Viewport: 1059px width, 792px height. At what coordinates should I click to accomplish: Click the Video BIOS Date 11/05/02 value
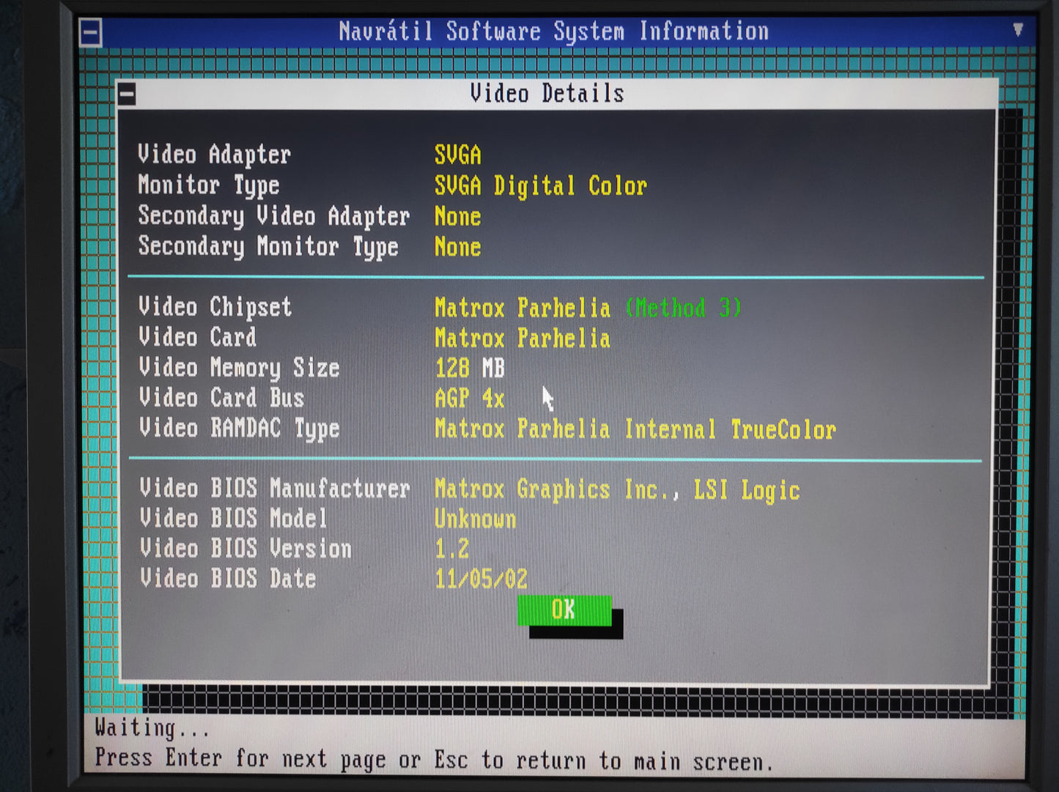[x=481, y=580]
